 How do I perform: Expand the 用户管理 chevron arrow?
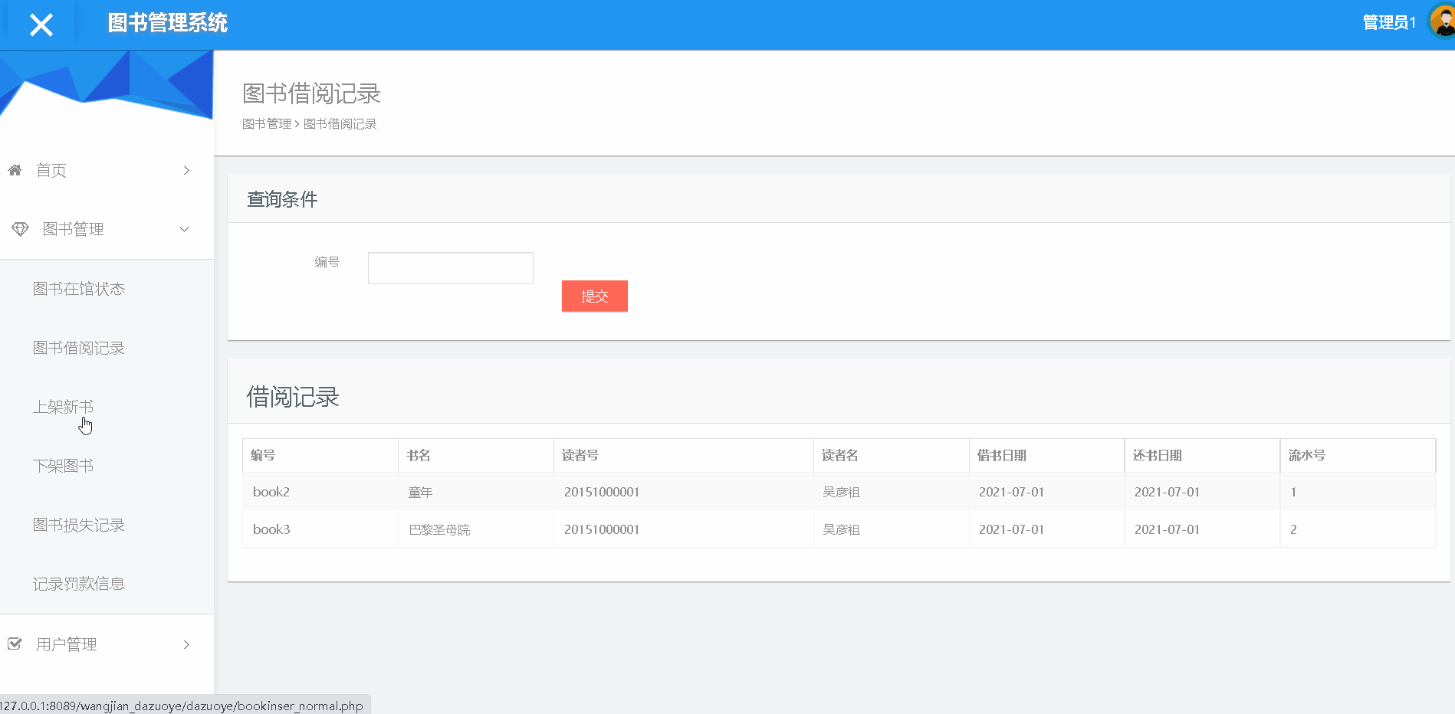(x=186, y=644)
